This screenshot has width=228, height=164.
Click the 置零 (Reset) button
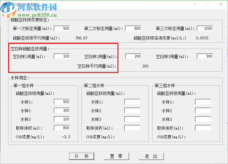point(116,156)
